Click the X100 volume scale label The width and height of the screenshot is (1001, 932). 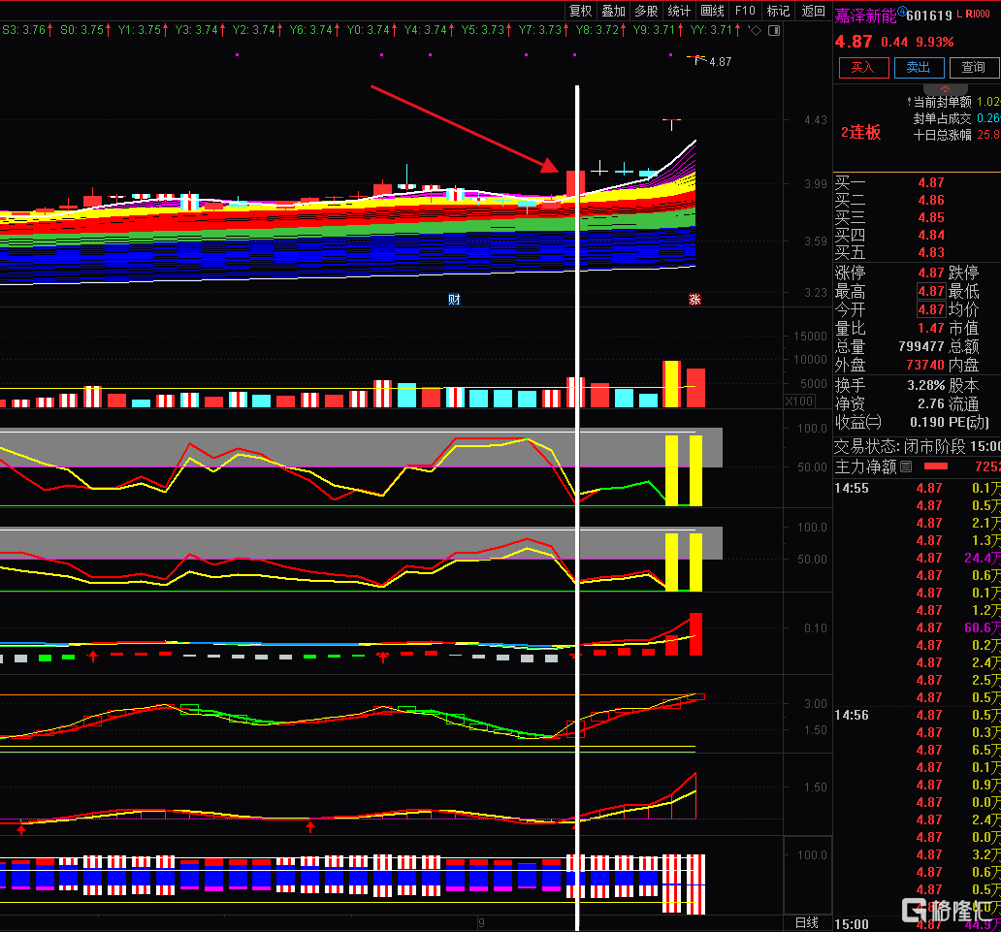799,402
